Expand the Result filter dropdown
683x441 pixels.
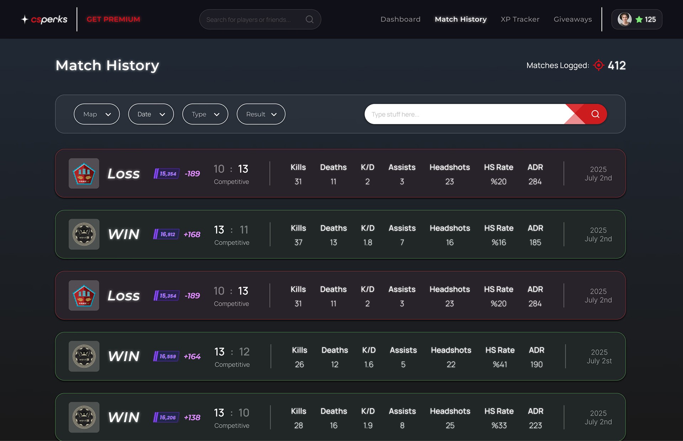tap(261, 114)
